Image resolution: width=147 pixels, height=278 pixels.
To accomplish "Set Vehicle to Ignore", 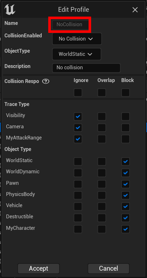I will (78, 207).
